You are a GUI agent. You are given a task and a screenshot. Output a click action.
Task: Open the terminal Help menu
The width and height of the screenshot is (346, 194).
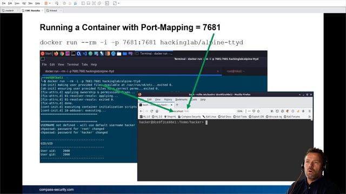(x=94, y=65)
